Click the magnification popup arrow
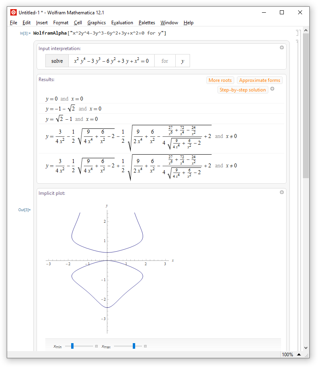The height and width of the screenshot is (367, 318). click(x=299, y=355)
